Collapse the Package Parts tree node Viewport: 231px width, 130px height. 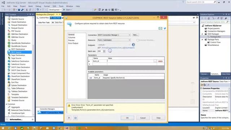(x=202, y=39)
